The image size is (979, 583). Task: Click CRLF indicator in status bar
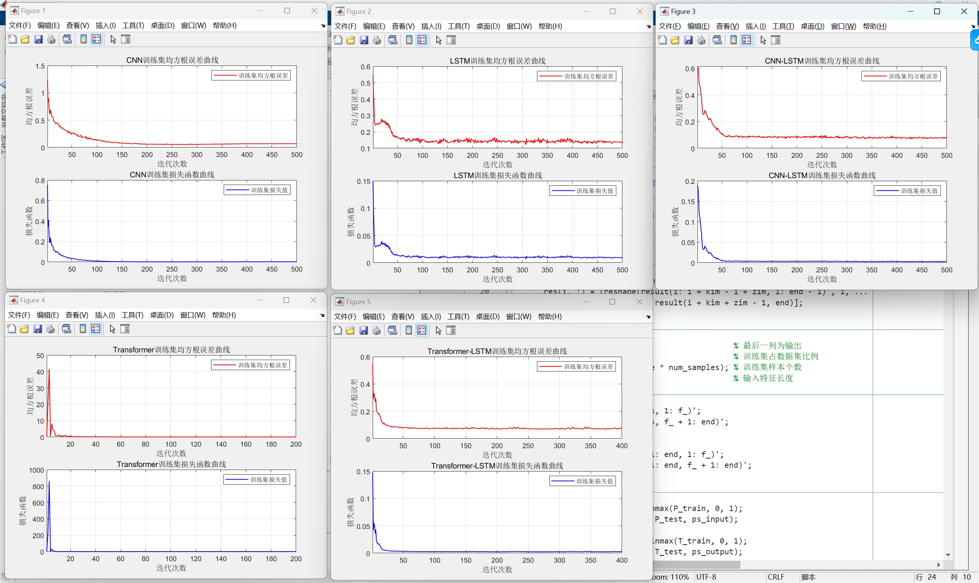[776, 577]
